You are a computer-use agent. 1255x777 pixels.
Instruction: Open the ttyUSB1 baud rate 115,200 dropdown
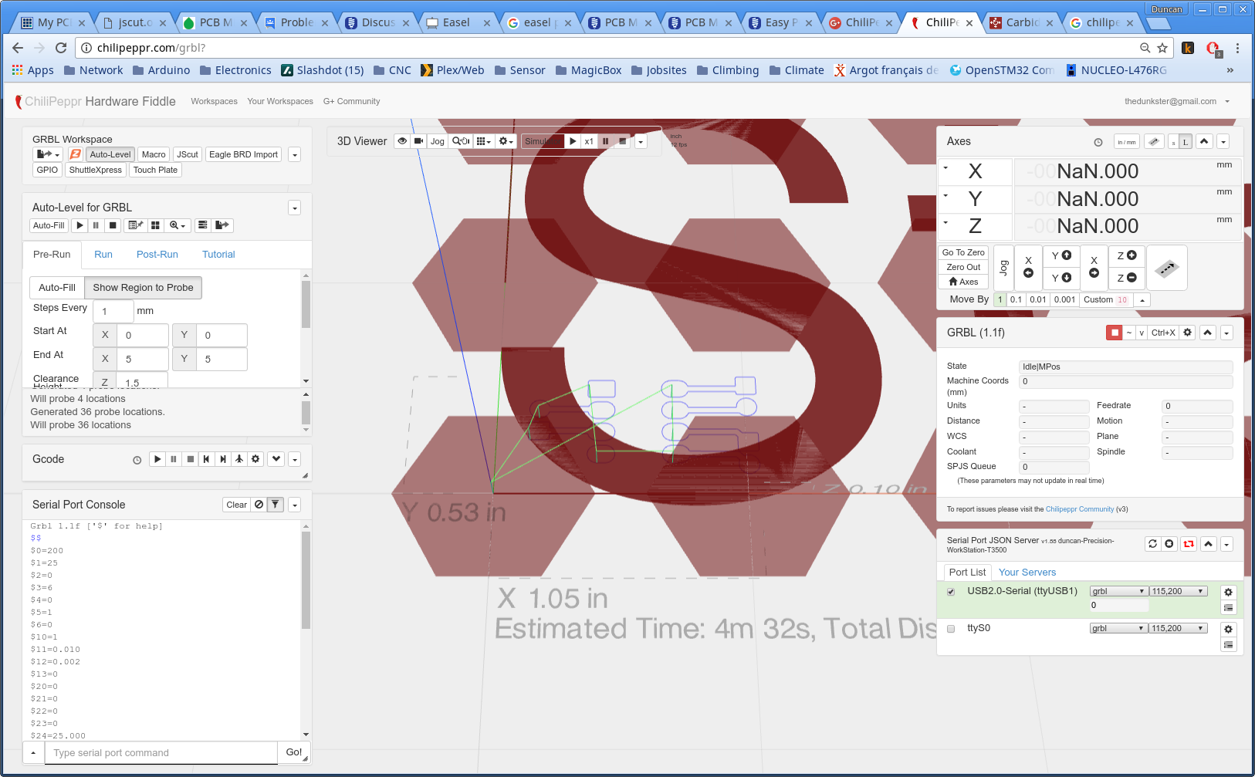1178,591
